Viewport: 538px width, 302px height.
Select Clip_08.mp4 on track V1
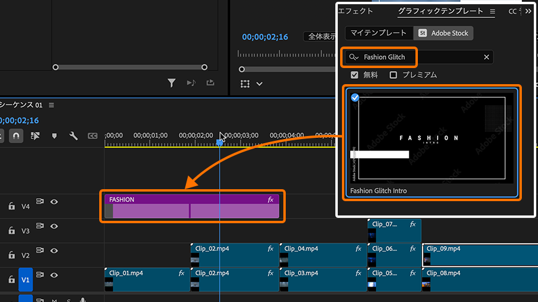[x=481, y=280]
